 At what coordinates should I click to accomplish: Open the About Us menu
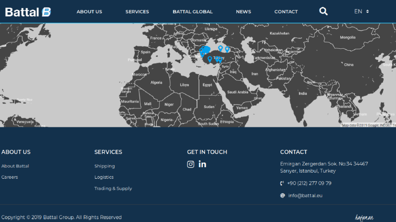click(x=89, y=11)
